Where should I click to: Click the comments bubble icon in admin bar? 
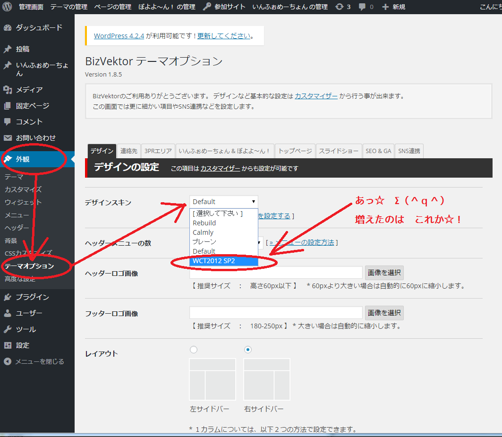coord(362,7)
